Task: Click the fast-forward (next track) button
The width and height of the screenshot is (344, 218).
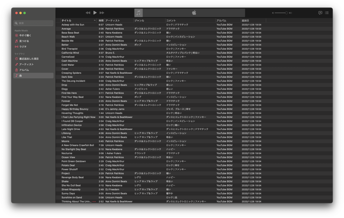Action: [x=102, y=13]
